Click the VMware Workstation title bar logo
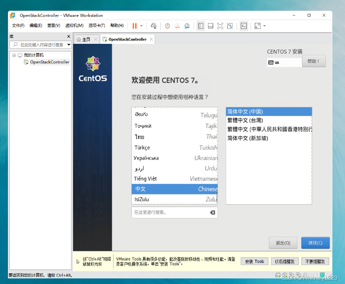This screenshot has width=345, height=284. tap(13, 15)
